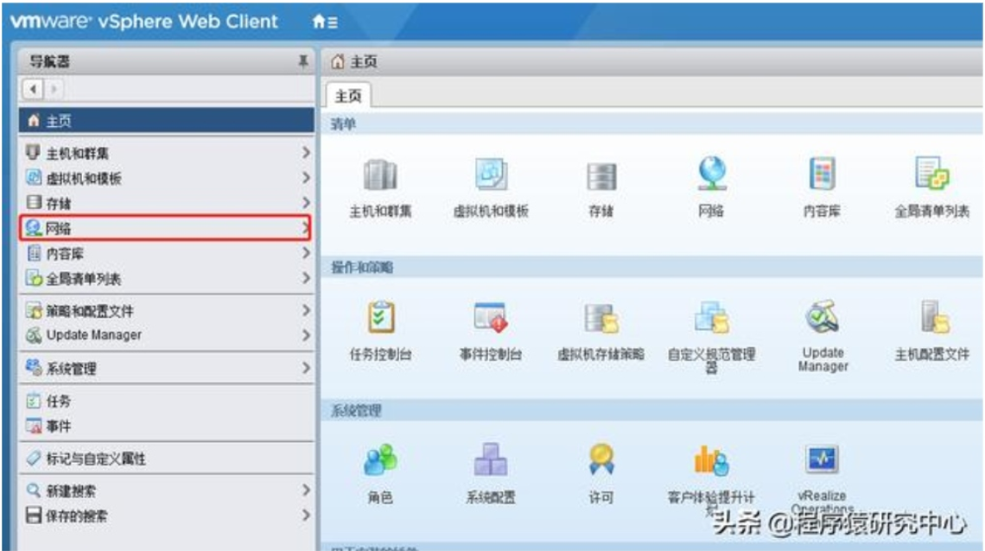This screenshot has width=985, height=551.
Task: Switch to the 主页 tab in main pane
Action: pos(348,95)
